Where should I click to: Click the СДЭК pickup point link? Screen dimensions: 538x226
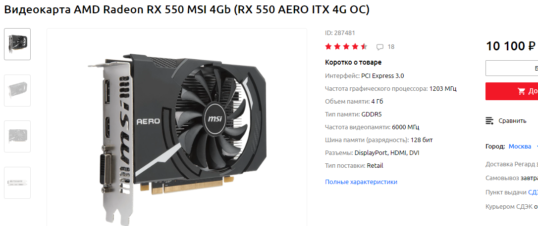[x=533, y=192]
